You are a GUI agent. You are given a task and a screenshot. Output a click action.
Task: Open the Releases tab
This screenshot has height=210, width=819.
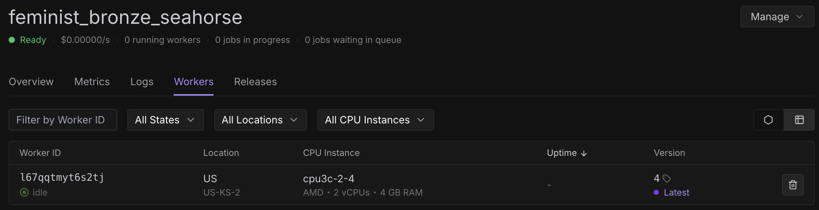255,82
